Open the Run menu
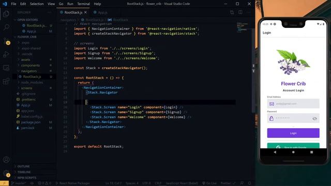Viewport: 331px width, 186px height. point(70,4)
